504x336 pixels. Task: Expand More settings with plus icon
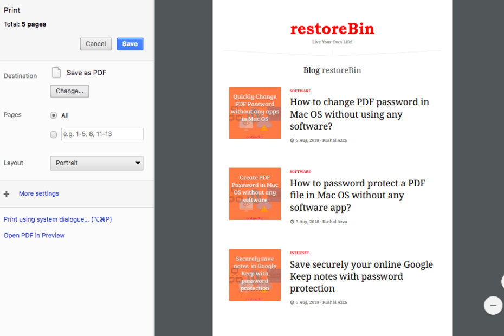pos(7,193)
